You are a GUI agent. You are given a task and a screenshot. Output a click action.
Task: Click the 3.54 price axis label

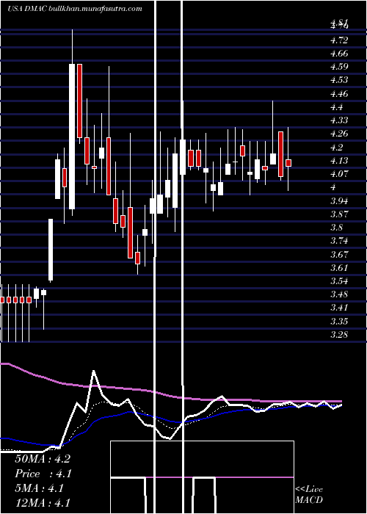click(339, 281)
